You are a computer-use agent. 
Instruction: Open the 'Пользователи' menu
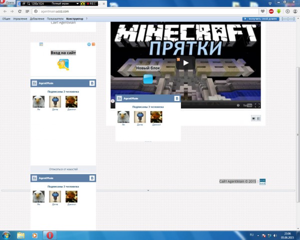[x=55, y=19]
